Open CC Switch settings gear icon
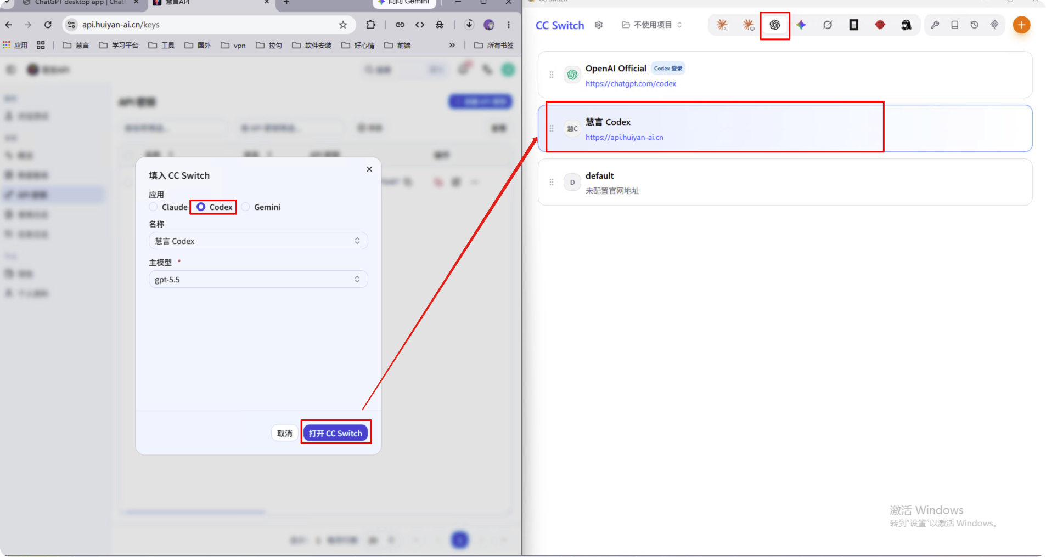The height and width of the screenshot is (557, 1046). click(599, 25)
